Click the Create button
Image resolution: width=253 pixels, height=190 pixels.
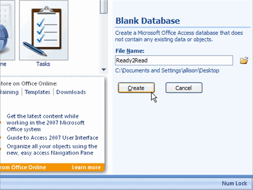click(136, 88)
